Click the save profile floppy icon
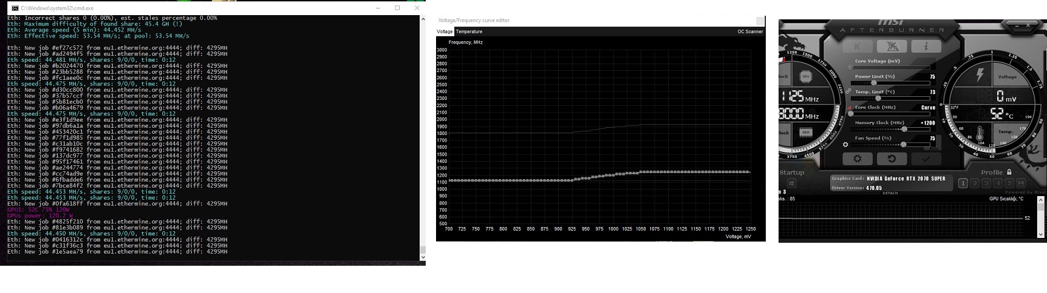 1021,183
